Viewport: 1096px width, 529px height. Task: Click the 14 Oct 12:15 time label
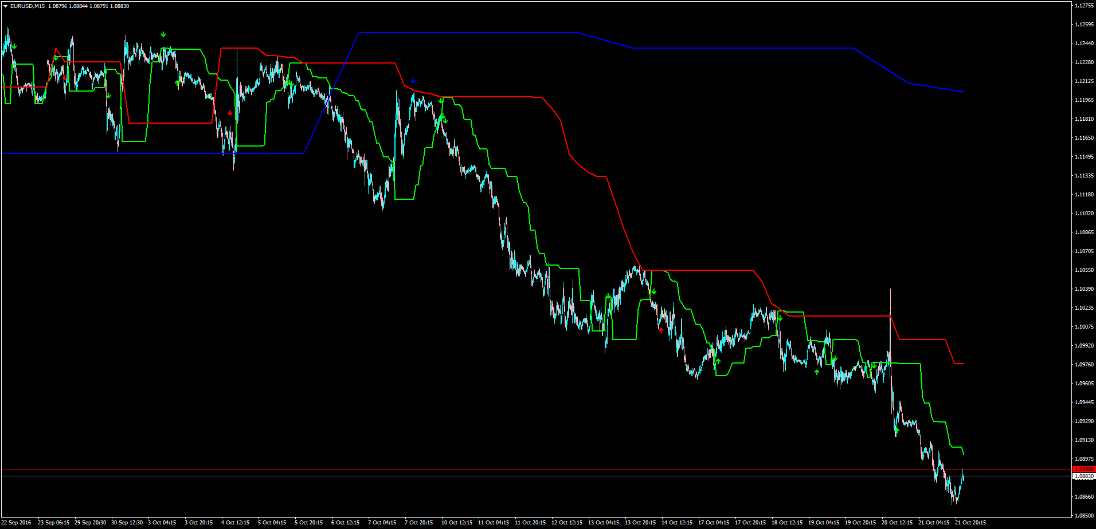coord(677,523)
